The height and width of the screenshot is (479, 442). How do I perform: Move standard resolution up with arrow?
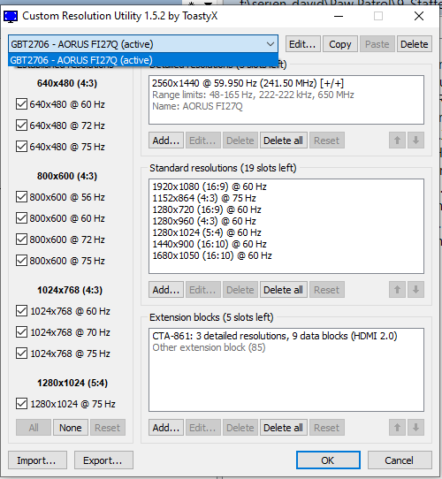coord(397,289)
